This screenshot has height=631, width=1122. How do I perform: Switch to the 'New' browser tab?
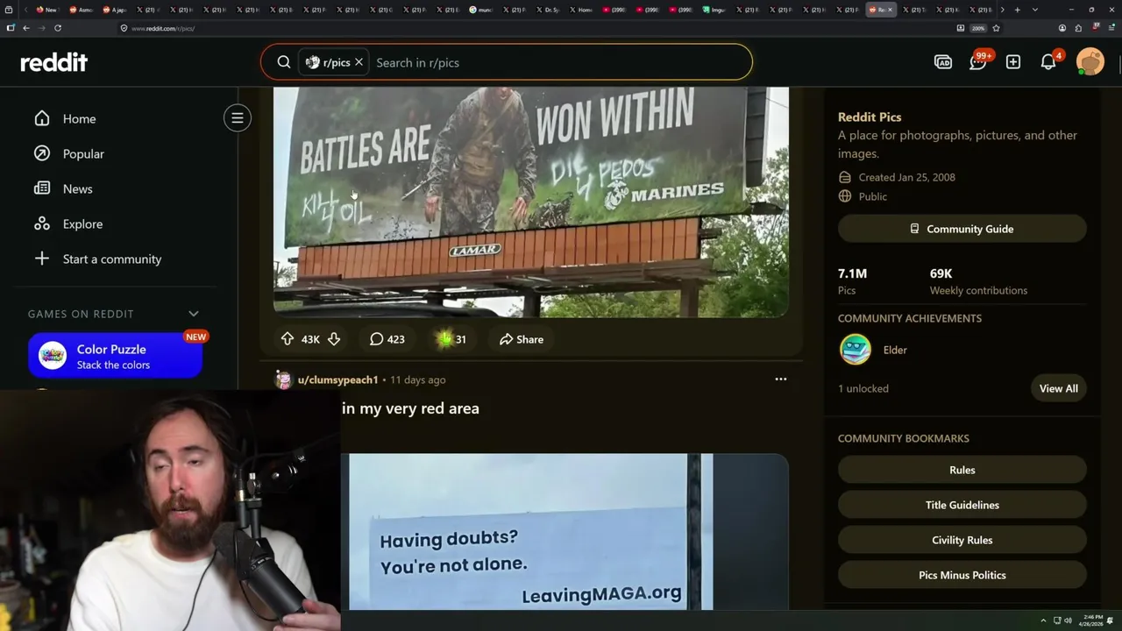[x=47, y=10]
